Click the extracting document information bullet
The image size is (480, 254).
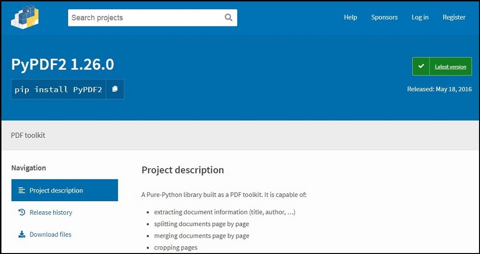(x=225, y=212)
